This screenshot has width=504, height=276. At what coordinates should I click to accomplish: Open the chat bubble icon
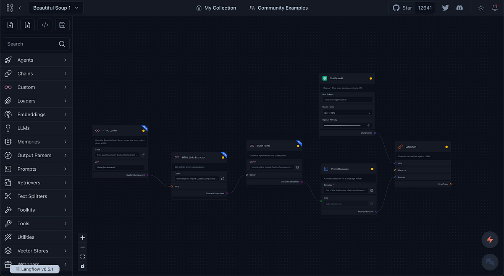[x=490, y=261]
